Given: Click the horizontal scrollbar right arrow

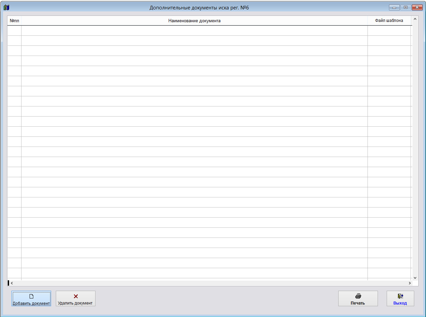Looking at the screenshot, I should (x=410, y=283).
